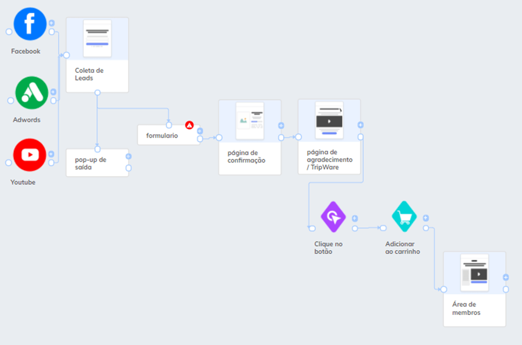This screenshot has height=345, width=522.
Task: Open the página de confirmação thumbnail
Action: tap(250, 121)
